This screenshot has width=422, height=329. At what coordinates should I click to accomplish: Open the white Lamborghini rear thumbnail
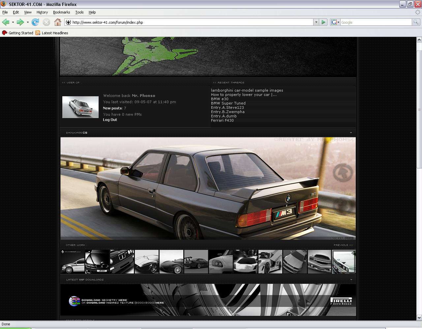coord(246,262)
